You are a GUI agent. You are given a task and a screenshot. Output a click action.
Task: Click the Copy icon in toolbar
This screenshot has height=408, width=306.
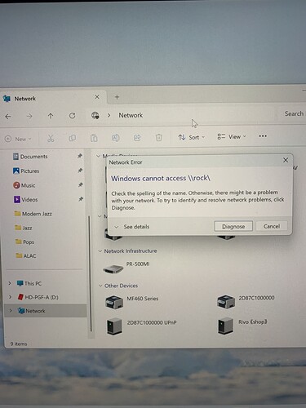73,138
